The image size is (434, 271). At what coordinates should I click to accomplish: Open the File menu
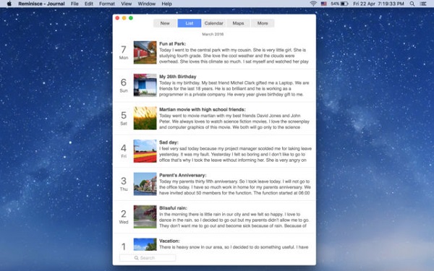tap(75, 4)
